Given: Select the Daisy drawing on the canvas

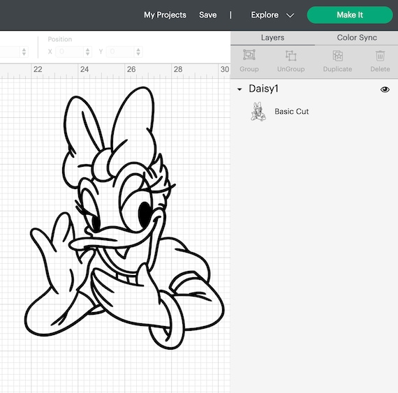Looking at the screenshot, I should click(x=124, y=218).
